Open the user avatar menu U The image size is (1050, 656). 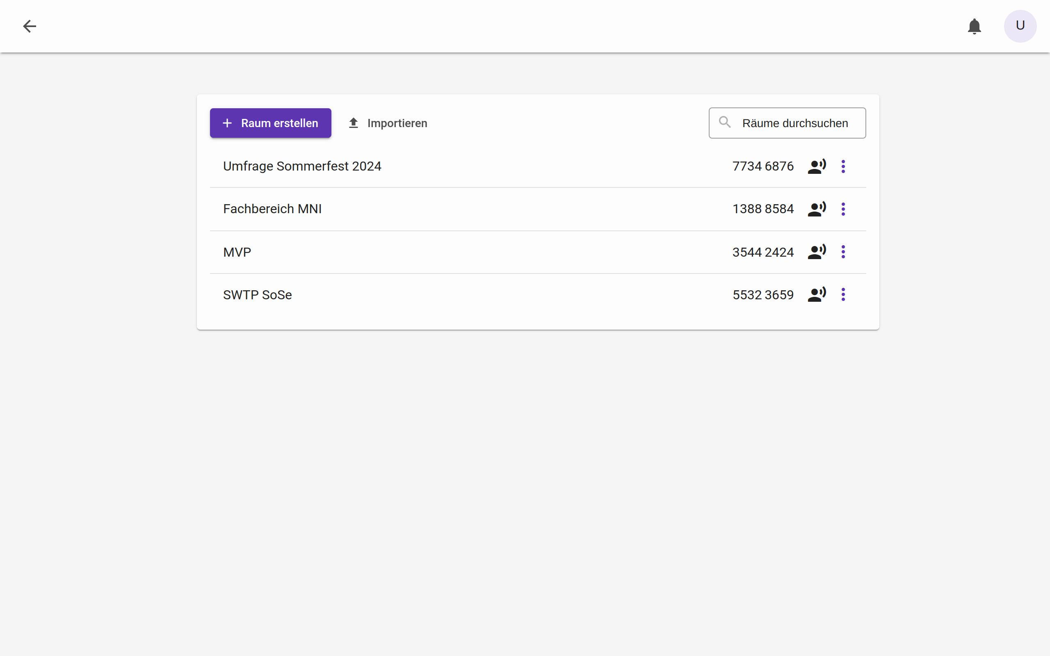1020,26
